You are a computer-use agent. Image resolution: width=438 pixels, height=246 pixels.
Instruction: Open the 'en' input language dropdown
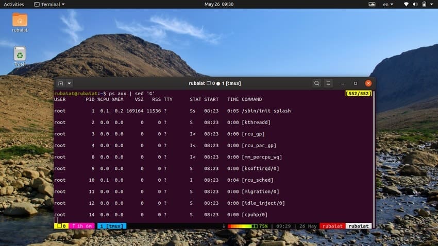tap(388, 4)
